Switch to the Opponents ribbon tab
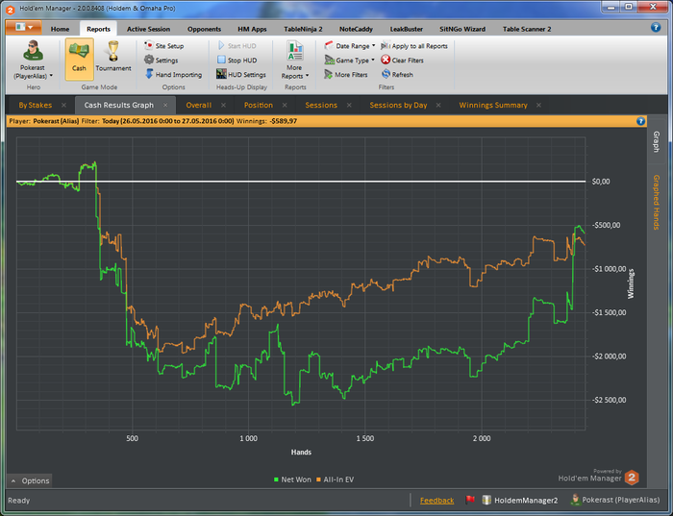Viewport: 673px width, 516px height. (204, 29)
